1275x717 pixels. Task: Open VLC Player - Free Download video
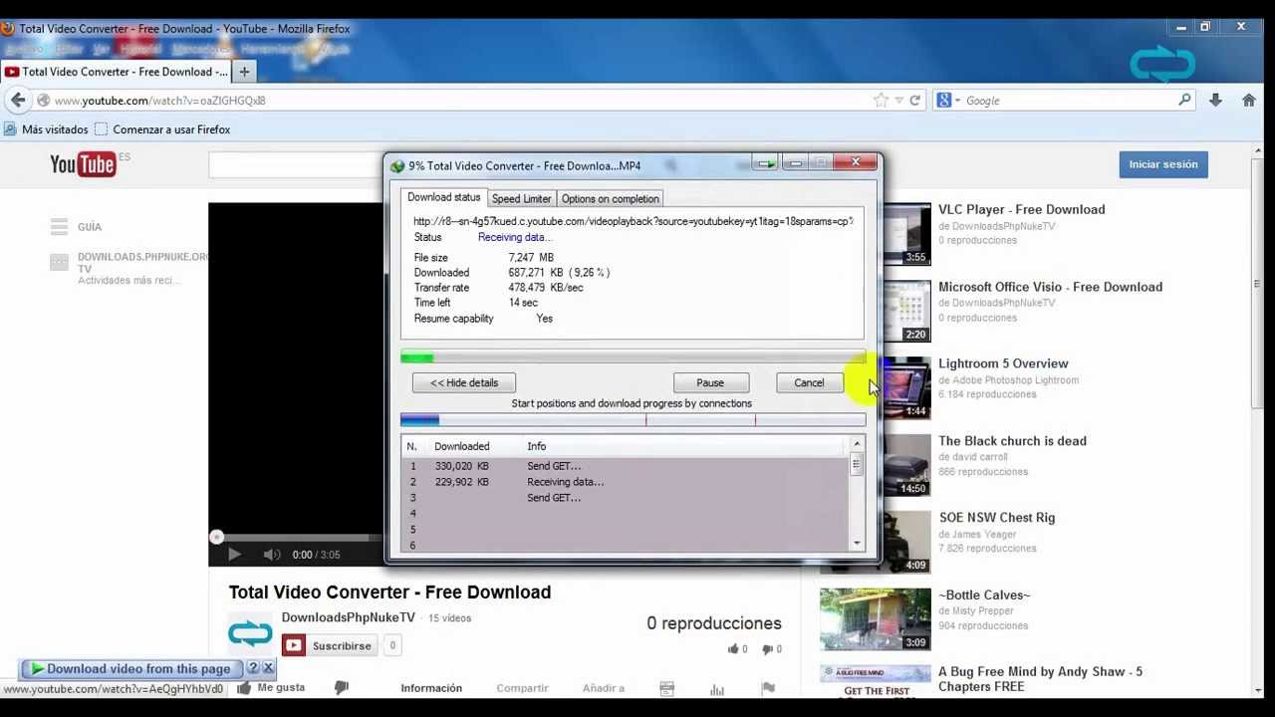tap(1021, 209)
